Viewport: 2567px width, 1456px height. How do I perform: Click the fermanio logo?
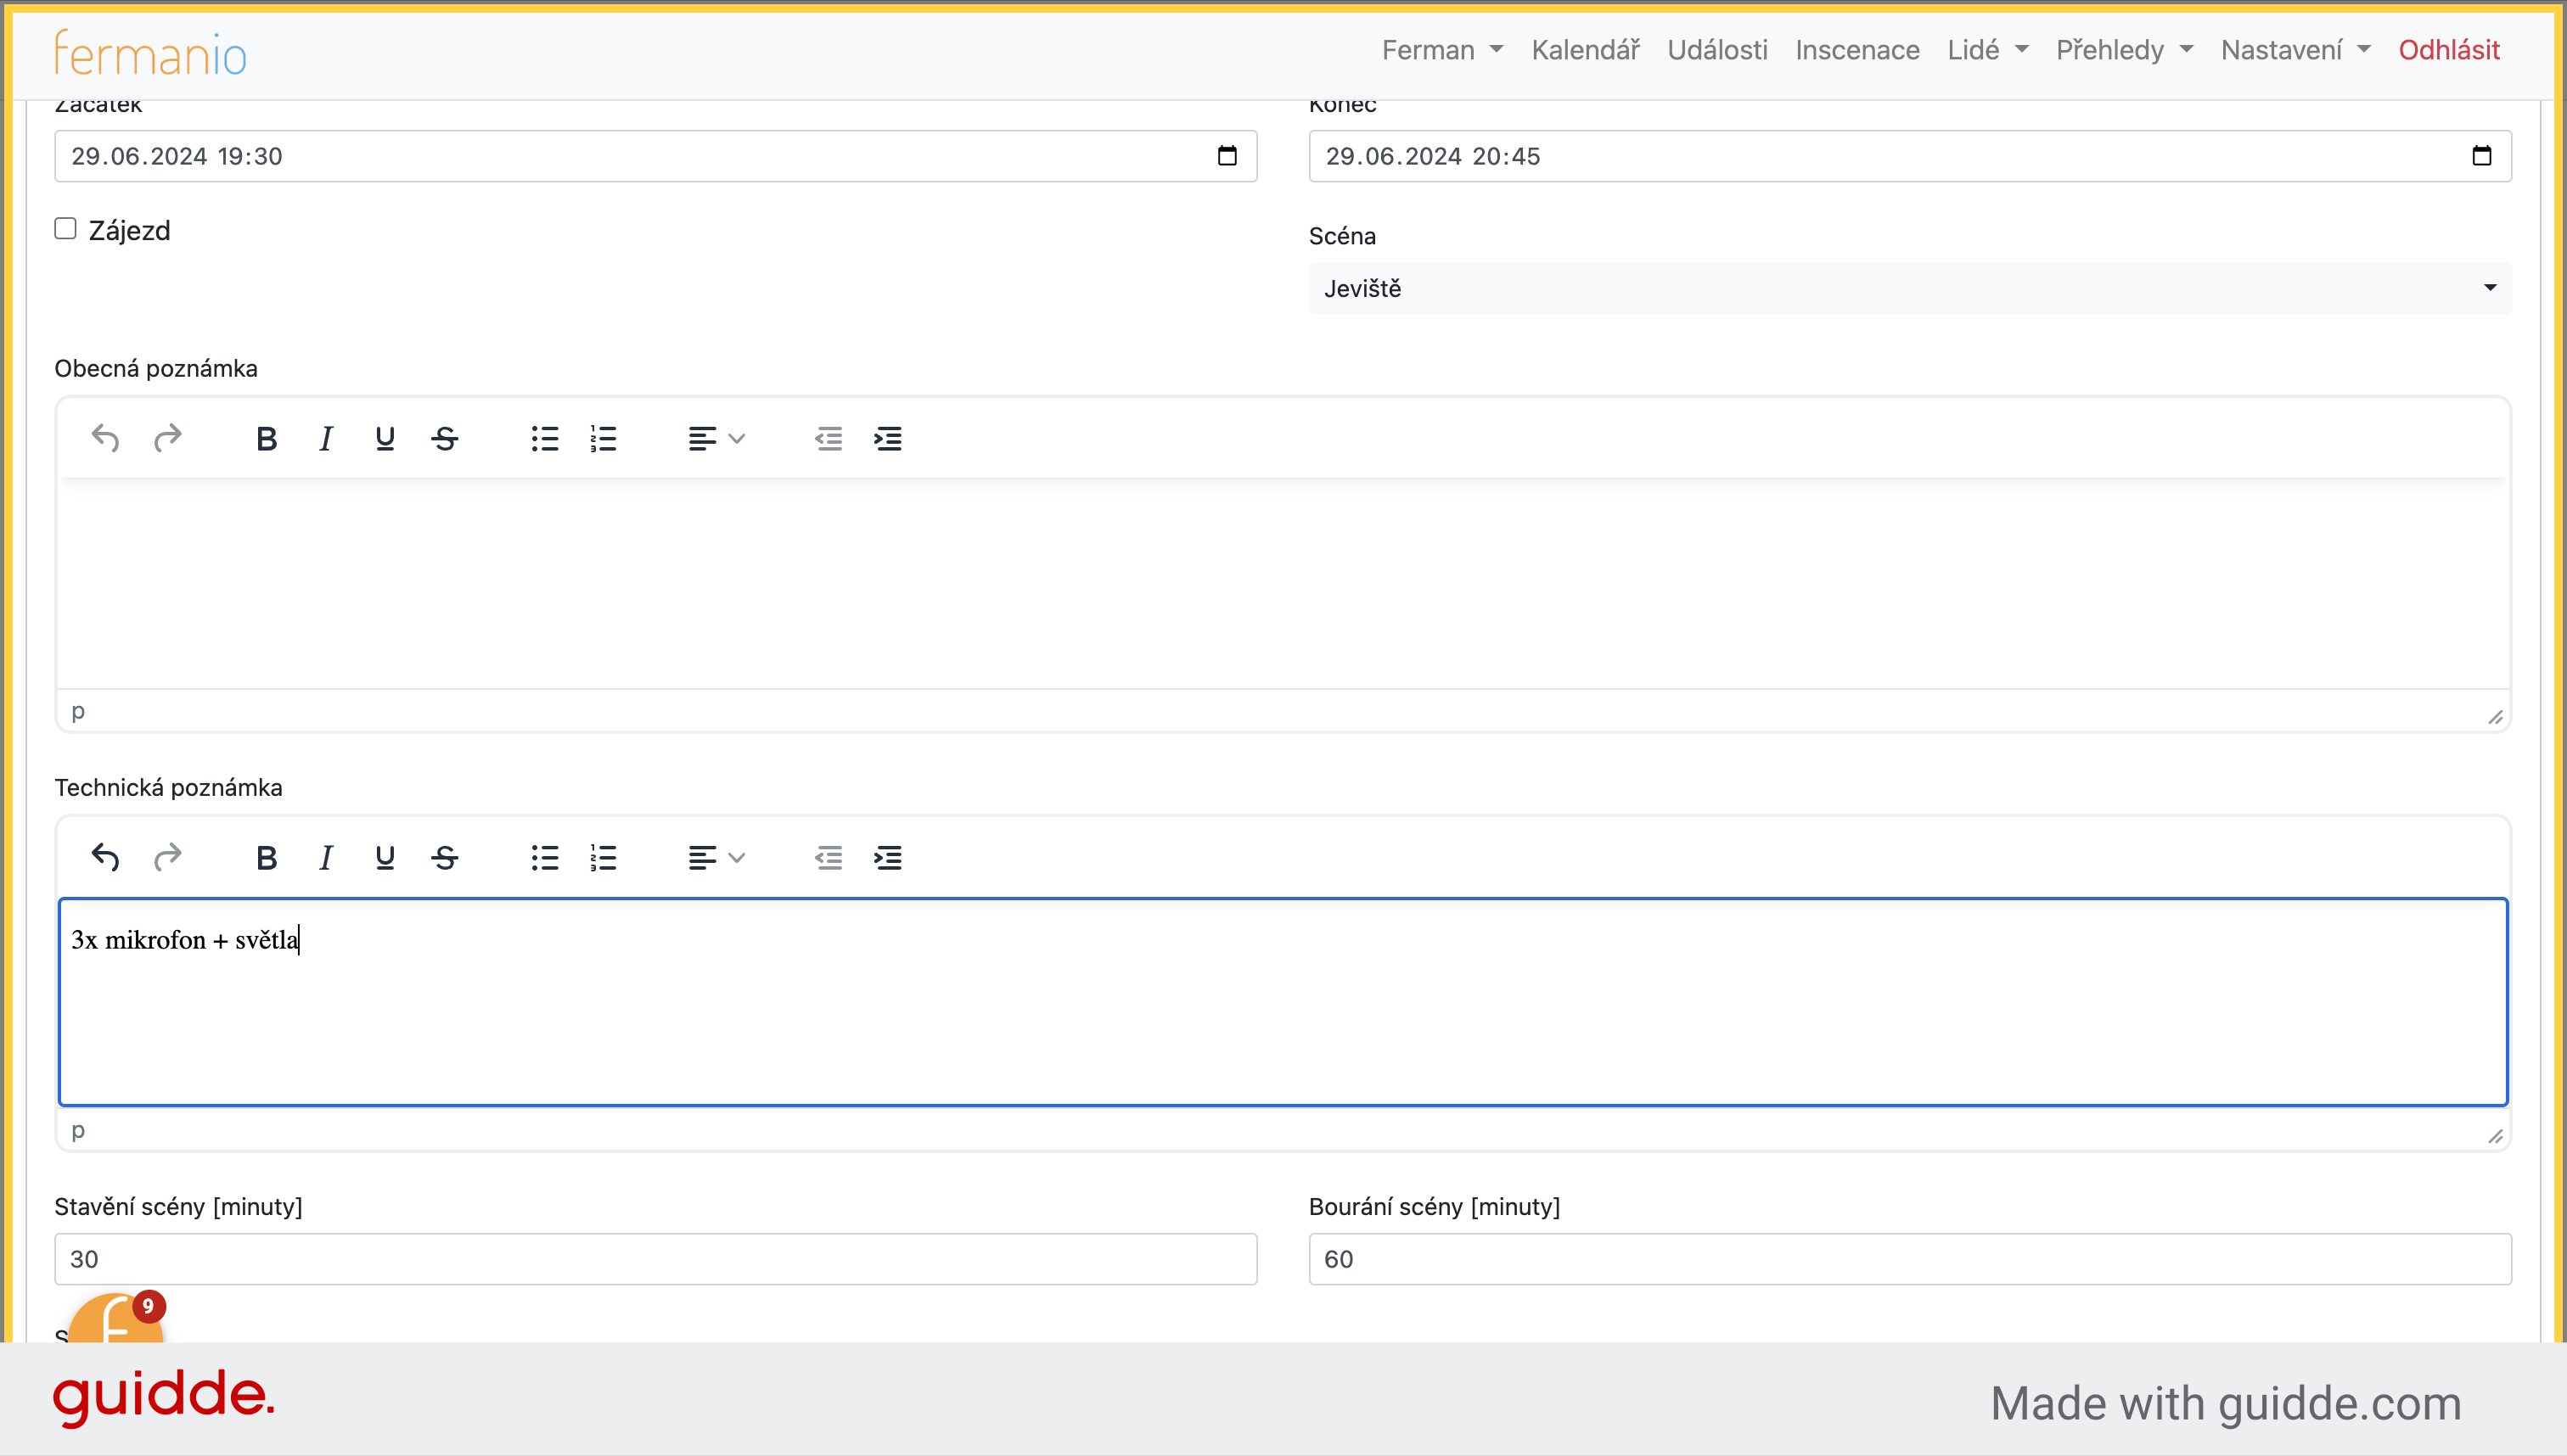(150, 53)
